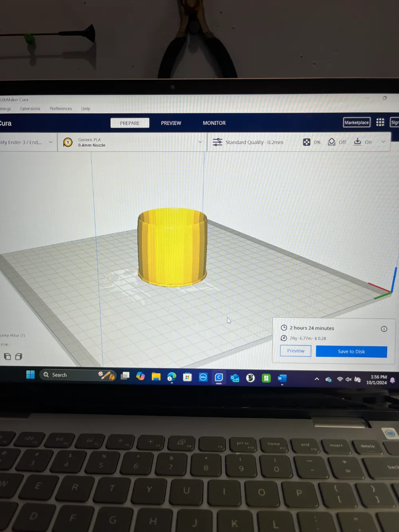This screenshot has height=532, width=399.
Task: Toggle the adhesion setting marked On
Action: click(363, 142)
